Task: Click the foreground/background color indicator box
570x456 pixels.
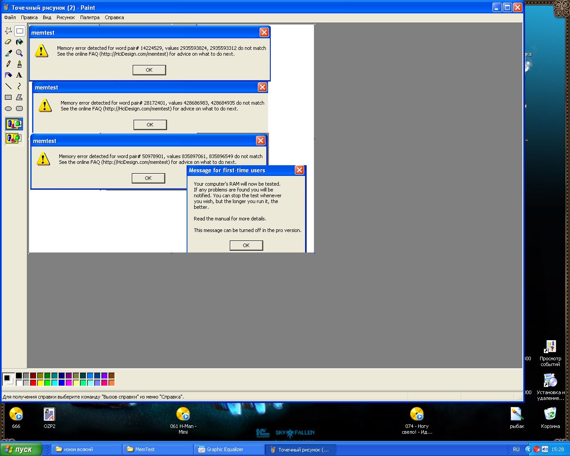Action: tap(8, 379)
